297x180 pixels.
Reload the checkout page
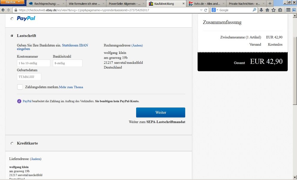205,10
